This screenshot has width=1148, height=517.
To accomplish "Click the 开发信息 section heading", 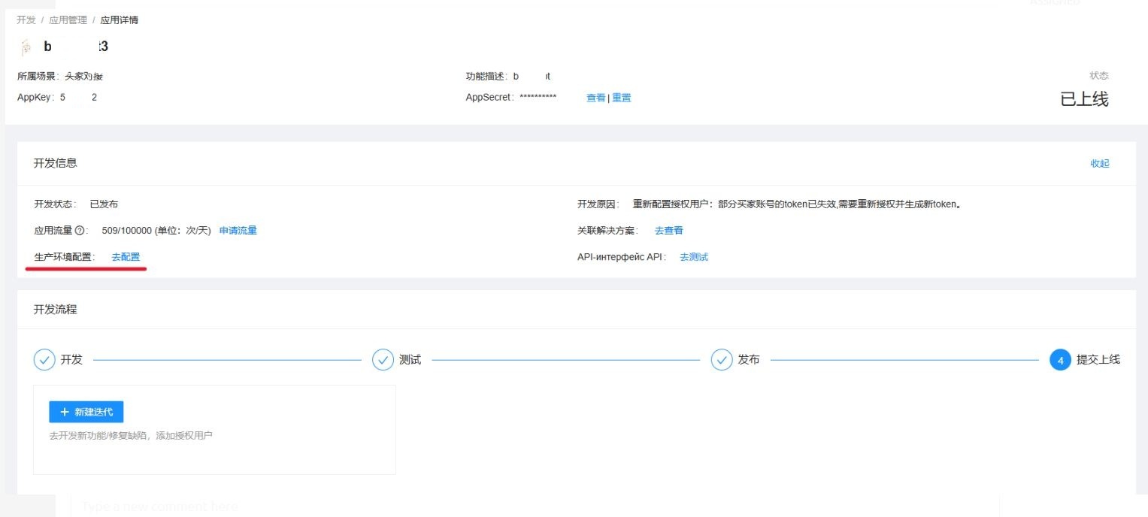I will (55, 163).
